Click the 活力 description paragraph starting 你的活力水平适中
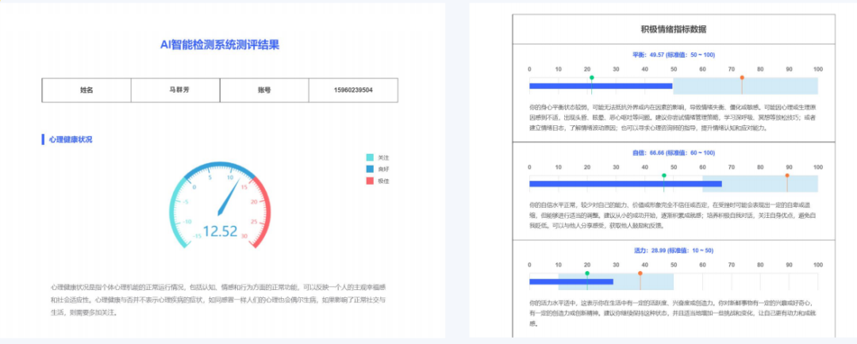 click(x=672, y=313)
